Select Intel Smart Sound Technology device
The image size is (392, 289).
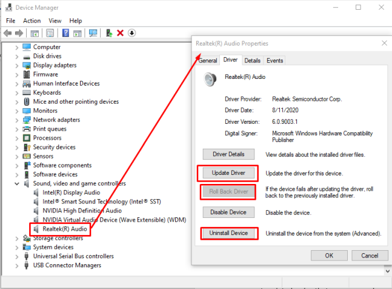tap(102, 202)
